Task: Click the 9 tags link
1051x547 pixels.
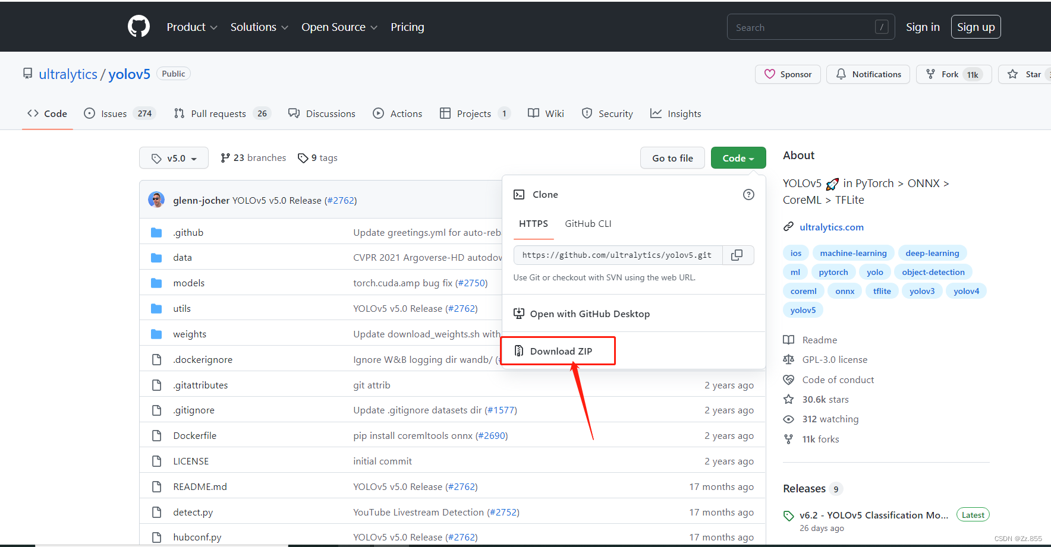Action: coord(318,158)
